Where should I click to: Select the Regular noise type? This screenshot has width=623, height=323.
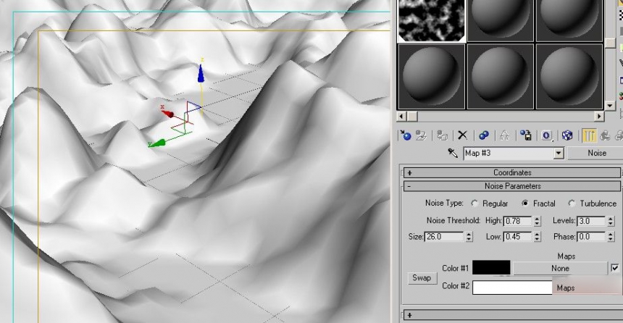pos(474,204)
